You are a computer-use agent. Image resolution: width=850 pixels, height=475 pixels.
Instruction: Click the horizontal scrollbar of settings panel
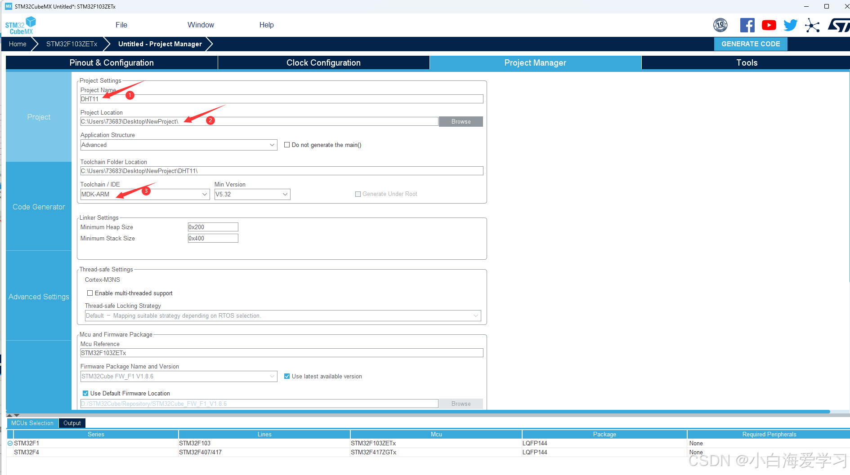pyautogui.click(x=418, y=412)
